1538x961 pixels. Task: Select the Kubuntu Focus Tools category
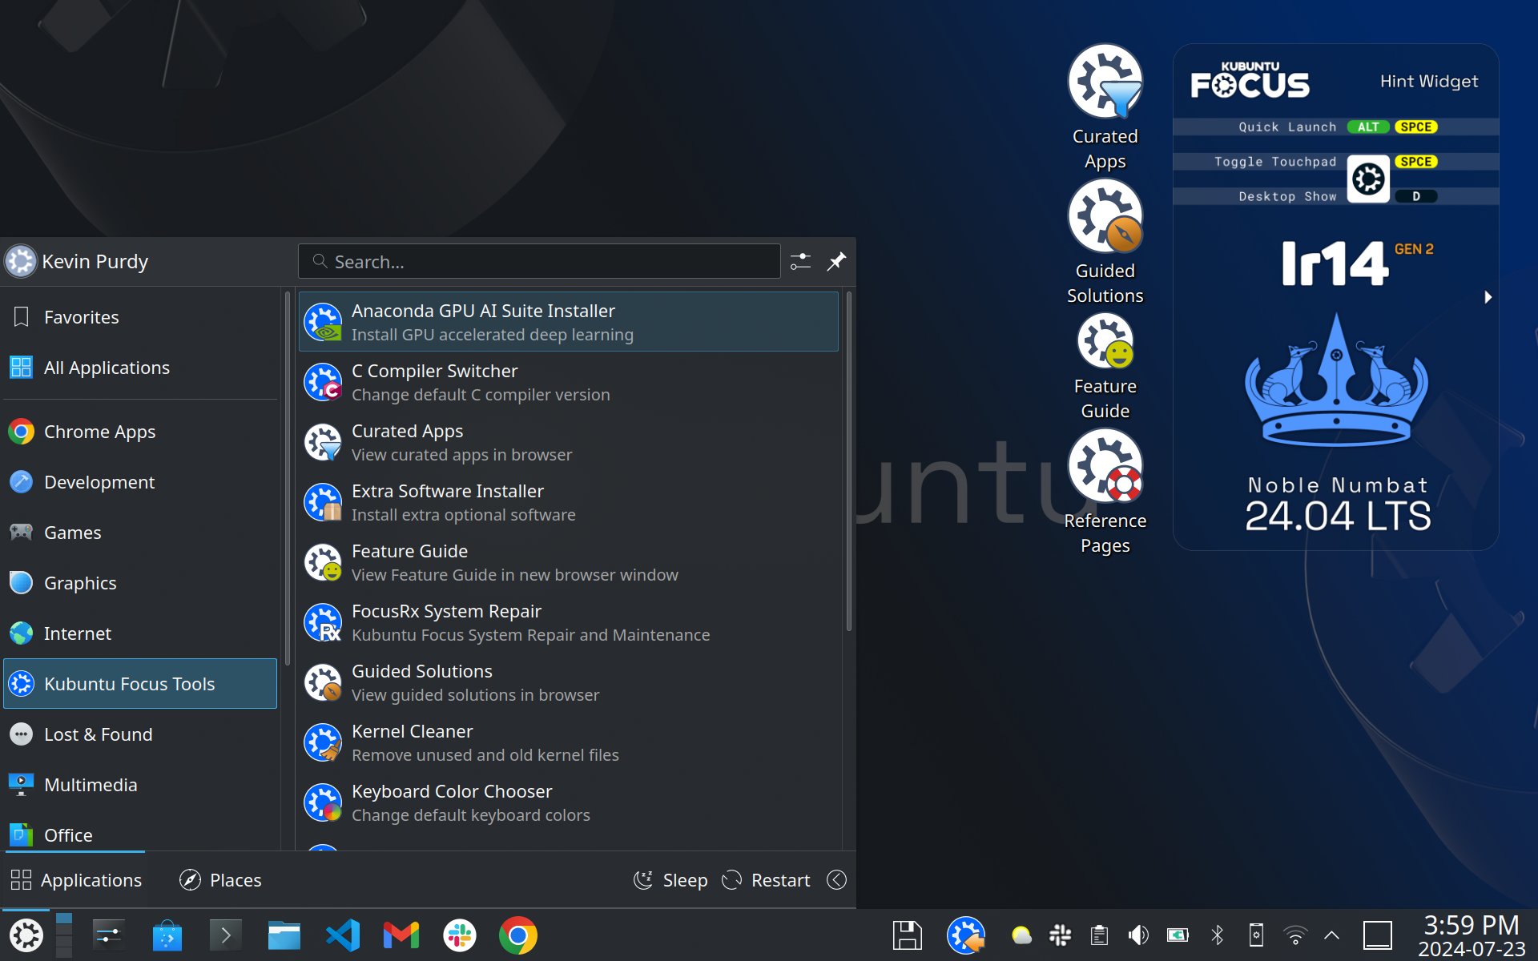point(141,683)
